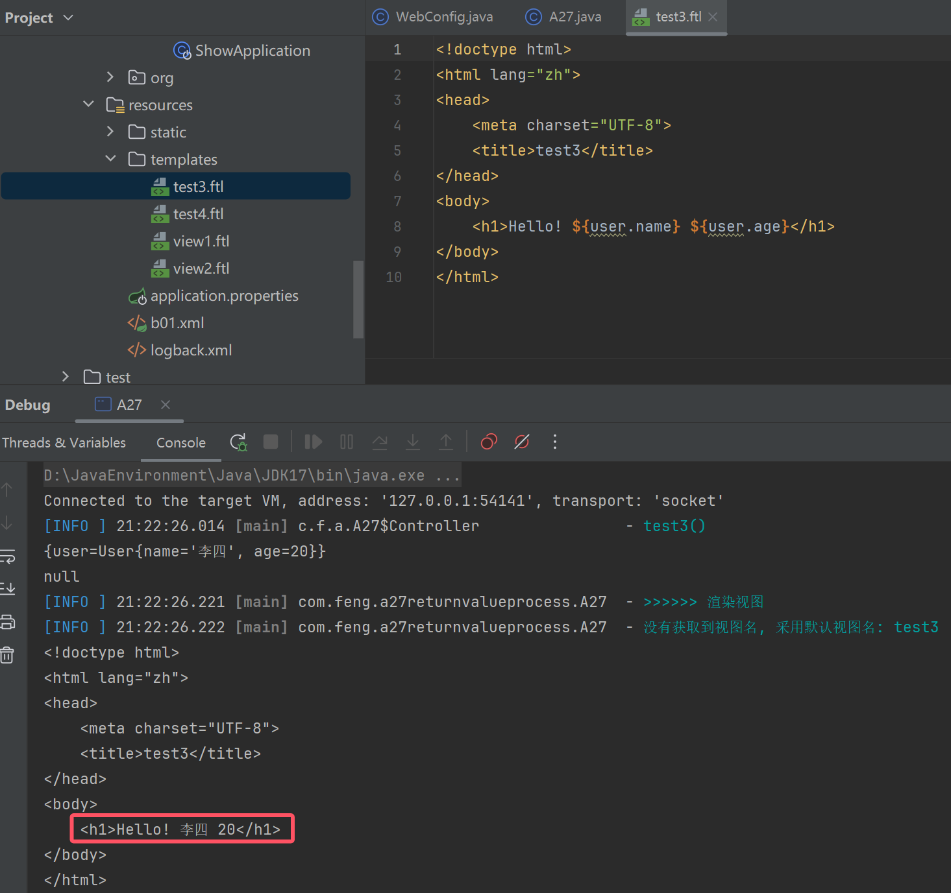951x893 pixels.
Task: Click the Stop process button
Action: [x=271, y=442]
